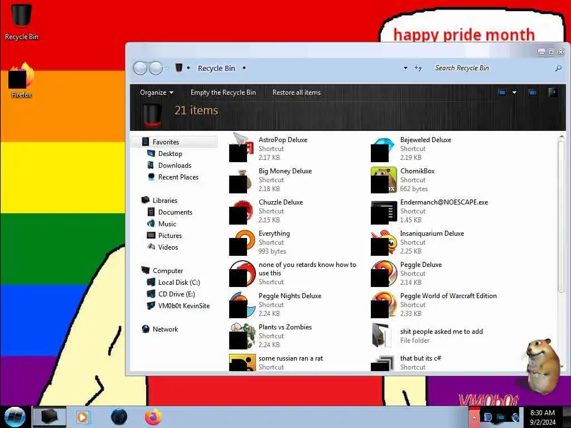Screen dimensions: 571x428
Task: Toggle the preview pane icon
Action: click(x=533, y=93)
